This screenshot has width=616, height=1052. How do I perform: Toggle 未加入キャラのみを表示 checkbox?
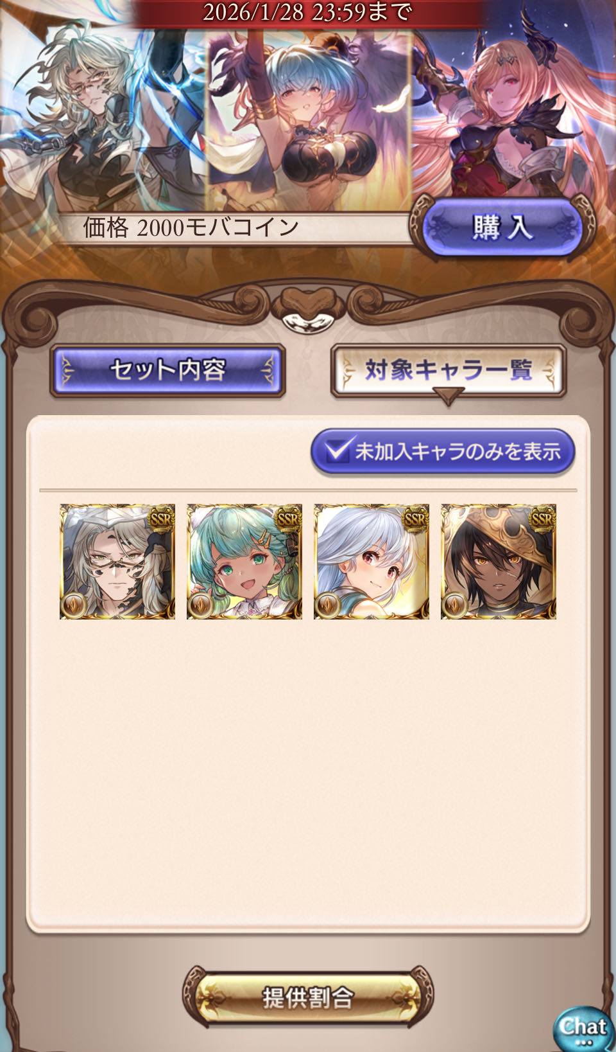pos(443,451)
